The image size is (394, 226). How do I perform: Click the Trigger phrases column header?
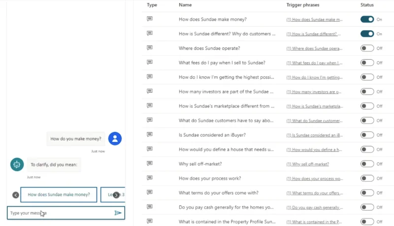303,5
